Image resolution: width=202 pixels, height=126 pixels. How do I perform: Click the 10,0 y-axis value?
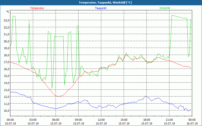click(x=7, y=110)
